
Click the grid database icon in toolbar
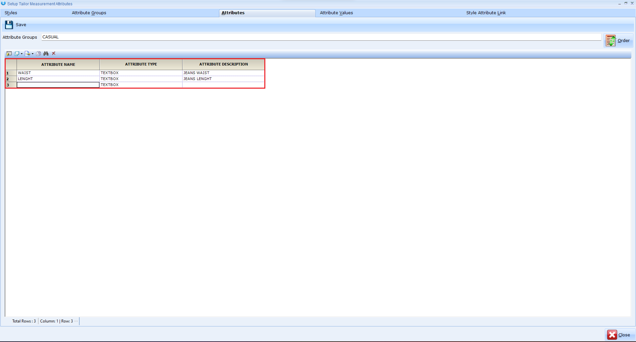(x=9, y=54)
